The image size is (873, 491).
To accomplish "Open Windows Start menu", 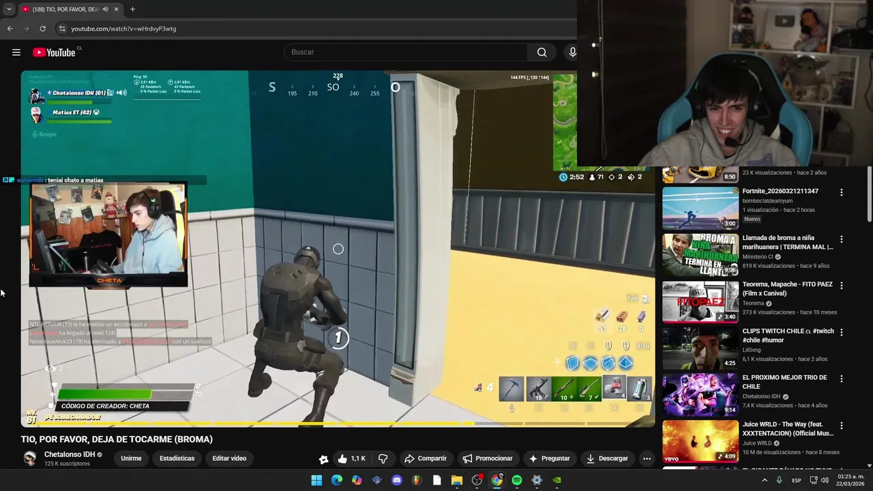I will (316, 480).
